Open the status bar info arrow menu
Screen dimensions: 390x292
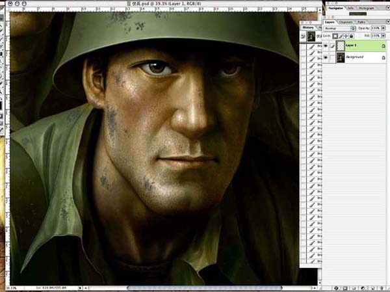[80, 288]
